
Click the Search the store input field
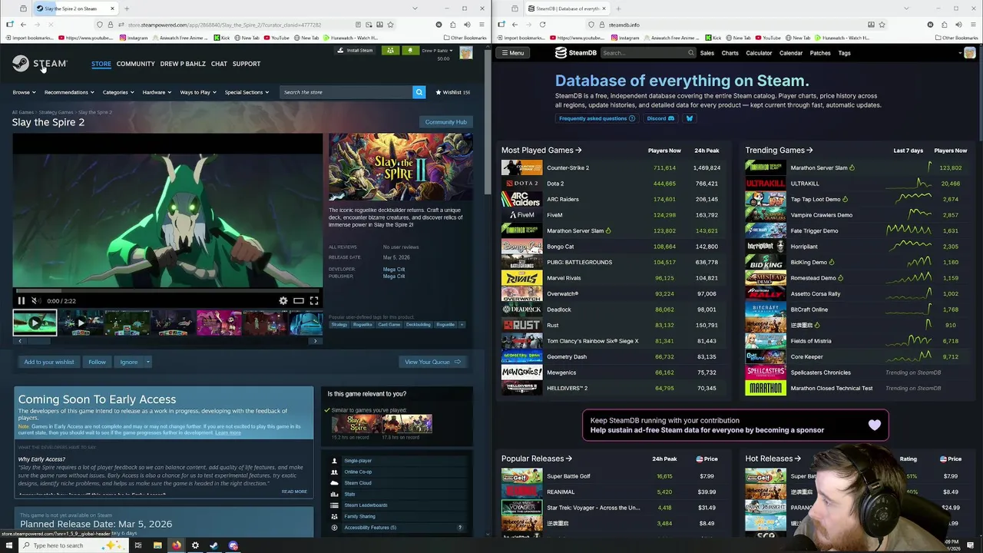tap(346, 92)
